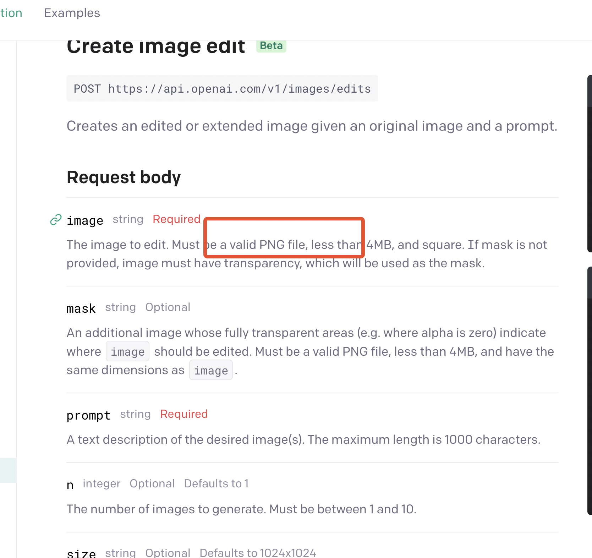The image size is (592, 558).
Task: Select the POST endpoint URL code block
Action: pyautogui.click(x=222, y=88)
